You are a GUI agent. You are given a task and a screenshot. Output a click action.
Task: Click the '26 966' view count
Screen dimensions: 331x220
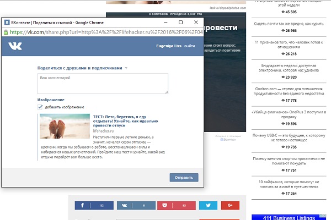click(291, 31)
